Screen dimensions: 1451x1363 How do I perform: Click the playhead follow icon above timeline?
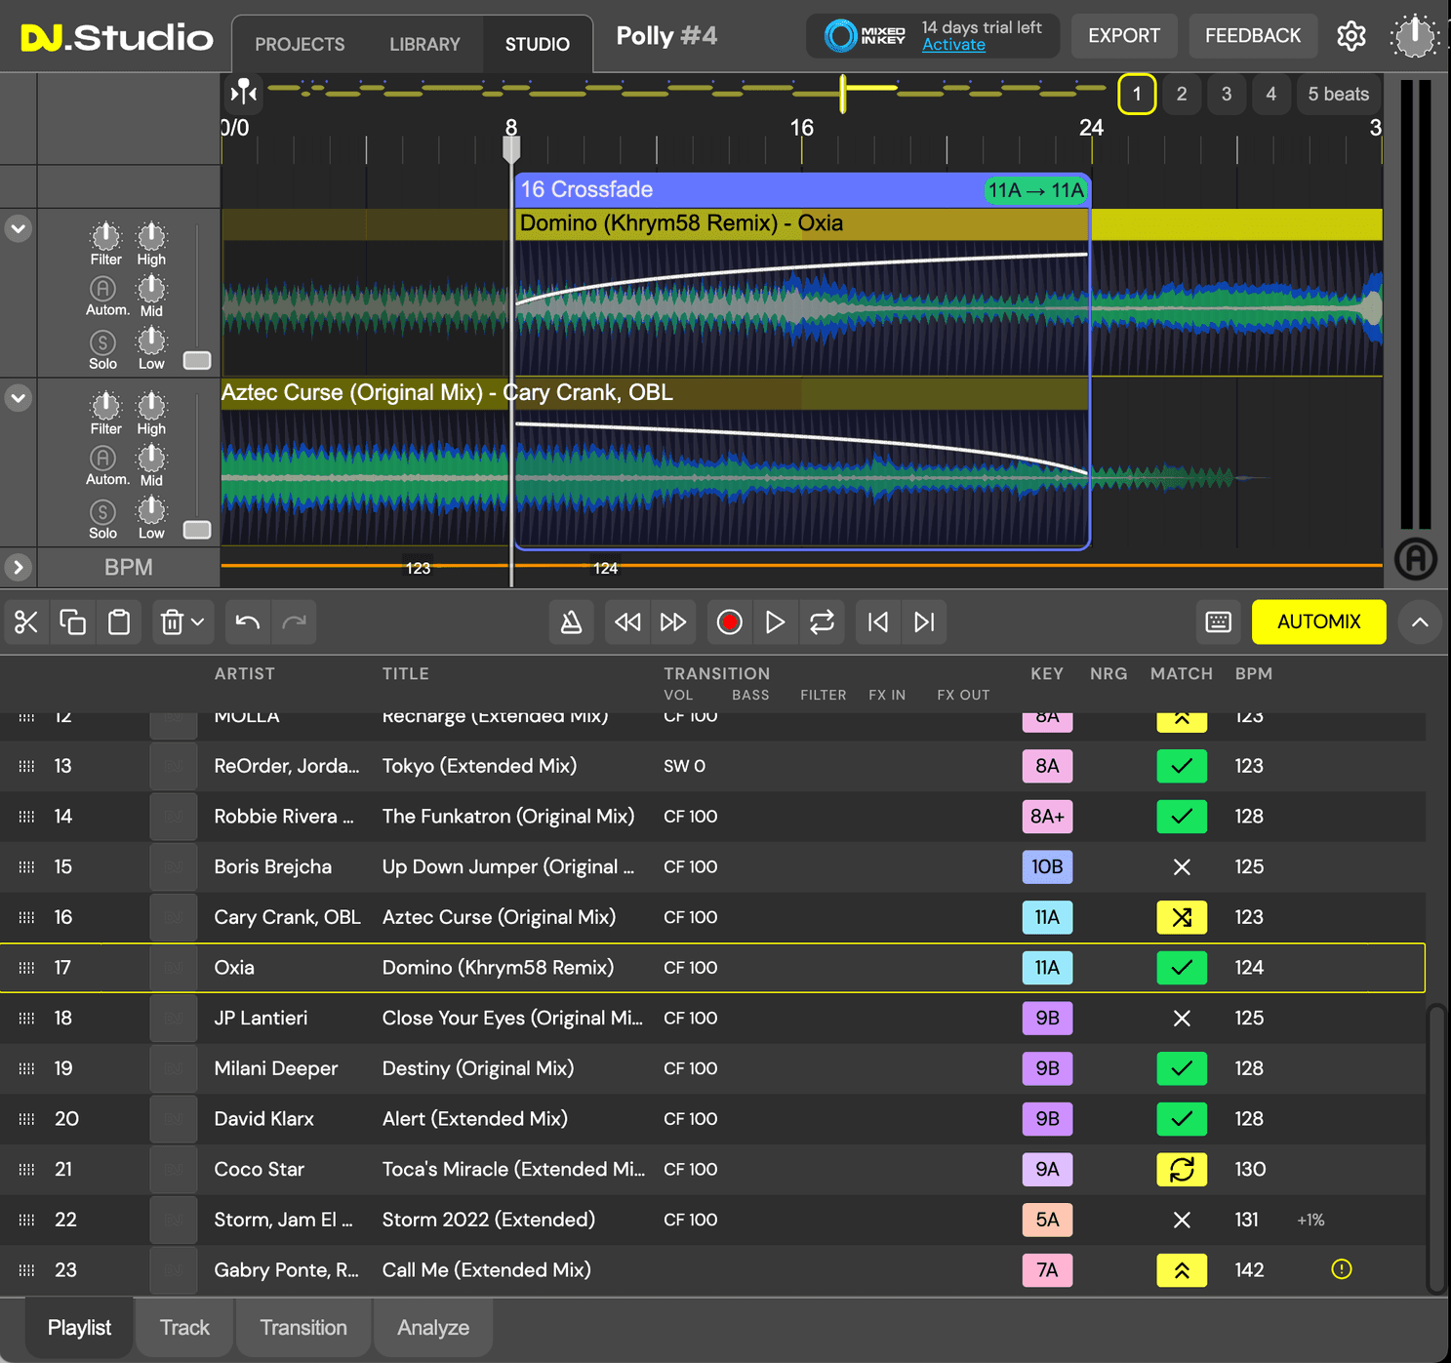point(243,93)
